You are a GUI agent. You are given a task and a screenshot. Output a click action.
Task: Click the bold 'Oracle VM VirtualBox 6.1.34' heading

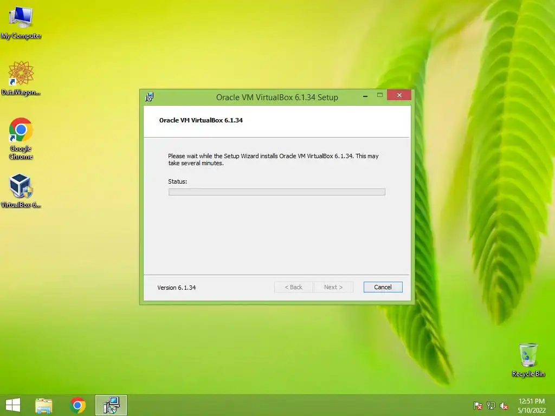point(201,120)
